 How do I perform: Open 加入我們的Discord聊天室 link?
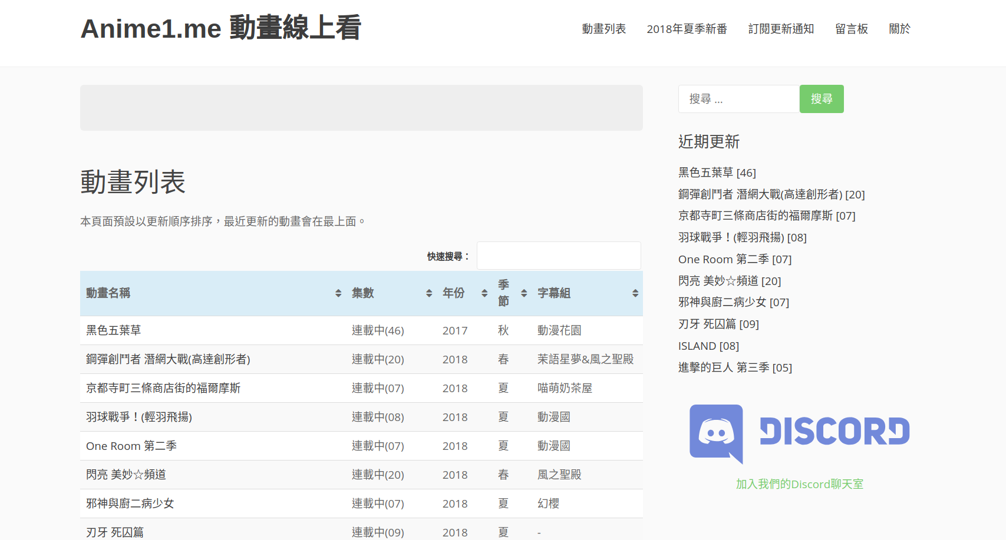pyautogui.click(x=799, y=484)
